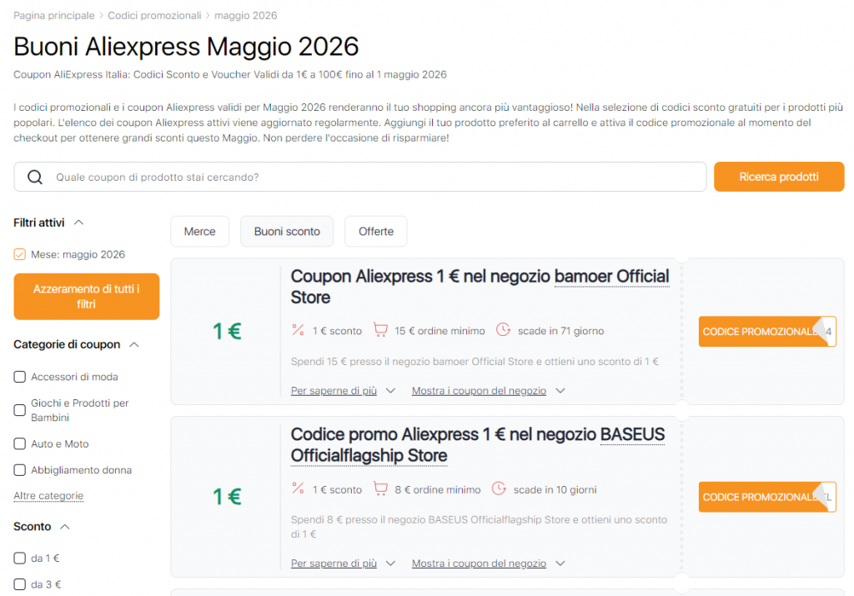Open the Offerte tab
854x596 pixels.
375,231
